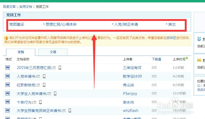Open the 入党/转正申请 category
Image resolution: width=205 pixels, height=119 pixels.
point(126,24)
